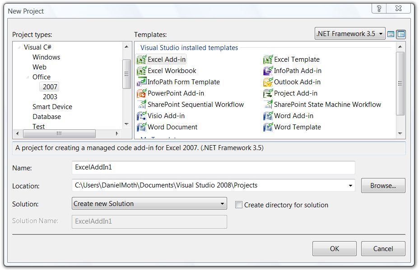Choose the InfoPath Form Template icon
The image size is (419, 270).
tap(141, 82)
